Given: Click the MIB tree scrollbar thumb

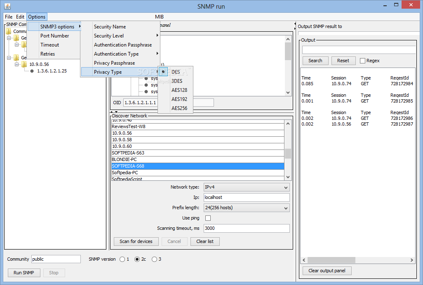Looking at the screenshot, I should (288, 51).
